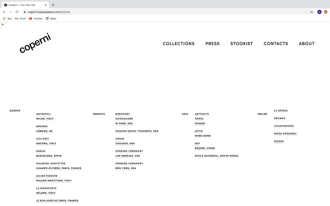Open the Maps bookmark
The width and height of the screenshot is (330, 206).
[x=51, y=19]
